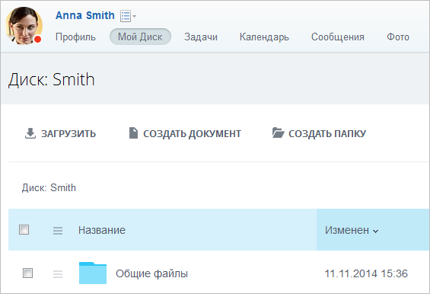Click the download arrow icon for Загрузить
This screenshot has width=430, height=294.
30,133
